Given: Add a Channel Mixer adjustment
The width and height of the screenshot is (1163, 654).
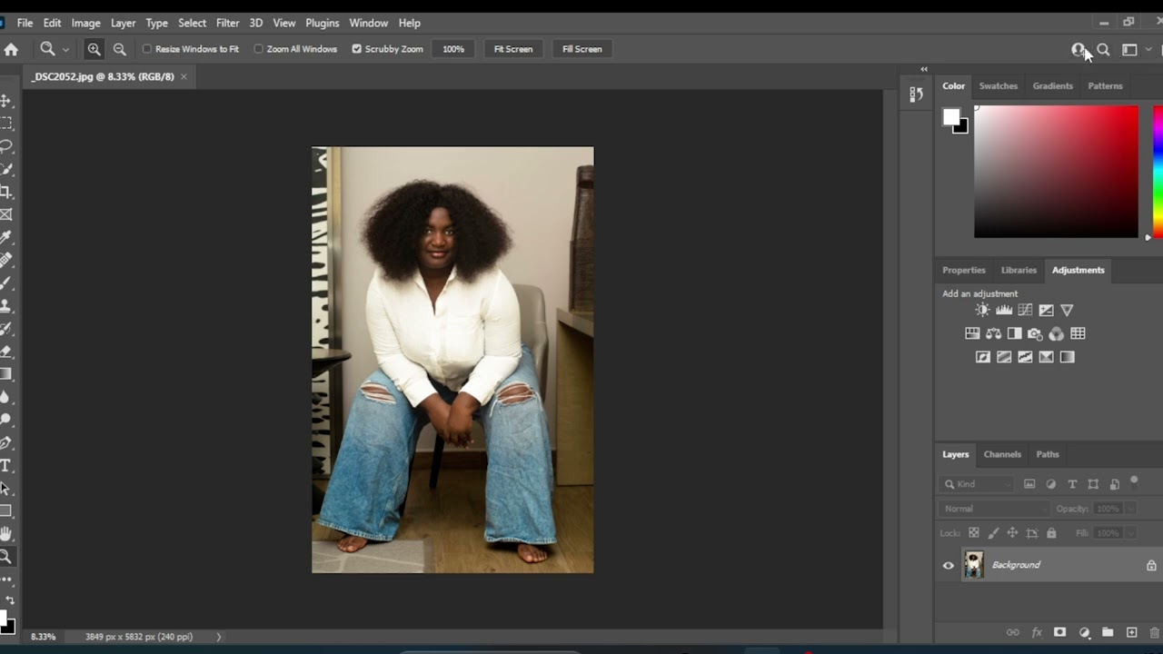Looking at the screenshot, I should (1056, 333).
